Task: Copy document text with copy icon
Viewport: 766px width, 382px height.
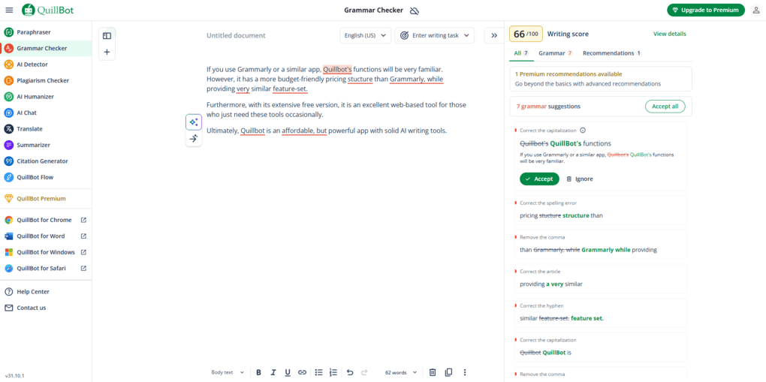Action: 448,372
